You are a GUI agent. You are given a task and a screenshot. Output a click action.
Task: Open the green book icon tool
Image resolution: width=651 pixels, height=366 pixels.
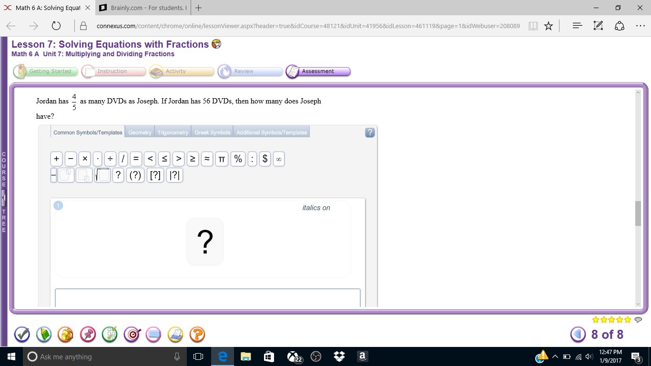[44, 335]
